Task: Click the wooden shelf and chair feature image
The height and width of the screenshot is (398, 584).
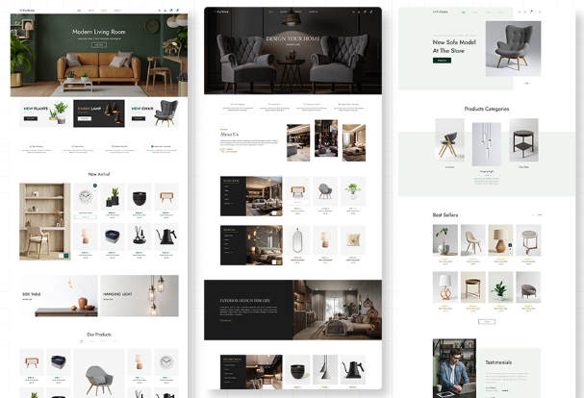Action: point(44,221)
